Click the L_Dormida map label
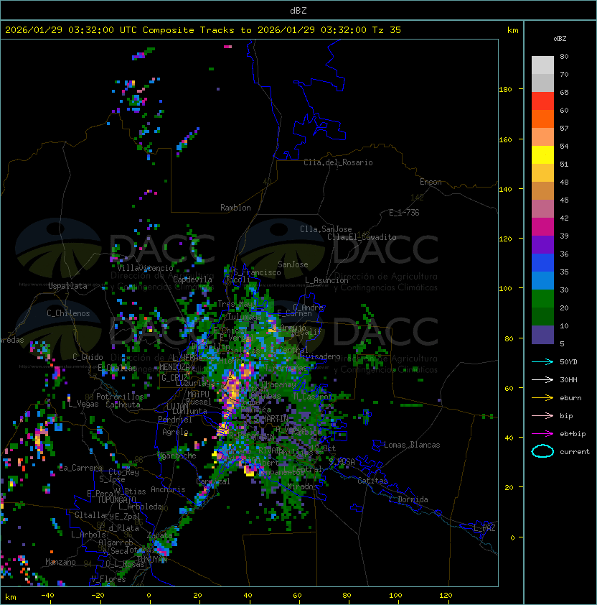Image resolution: width=597 pixels, height=605 pixels. pyautogui.click(x=408, y=499)
